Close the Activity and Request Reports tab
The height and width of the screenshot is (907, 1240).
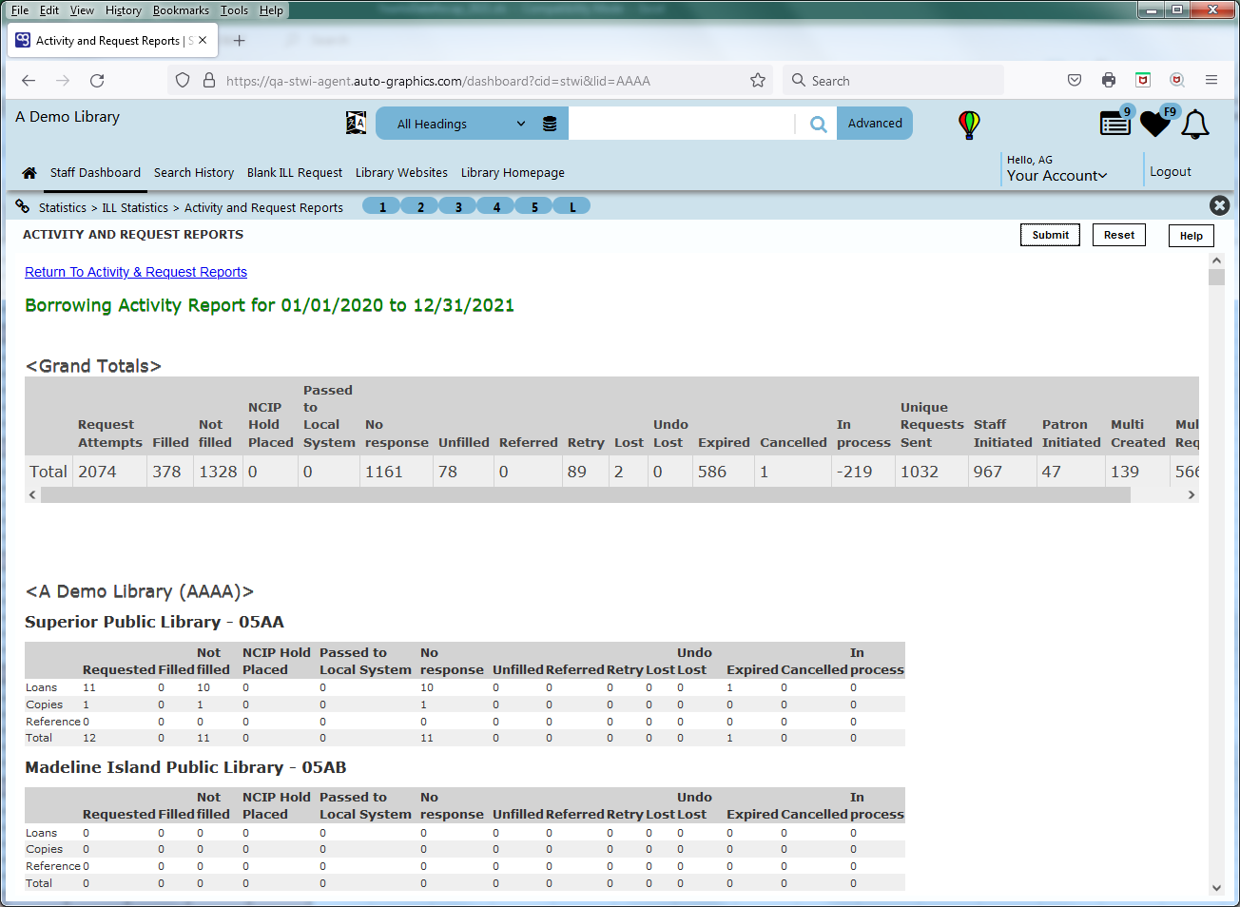203,41
